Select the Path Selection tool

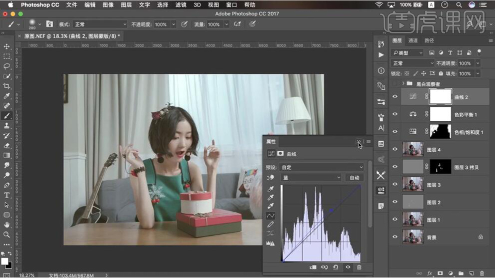pos(6,205)
